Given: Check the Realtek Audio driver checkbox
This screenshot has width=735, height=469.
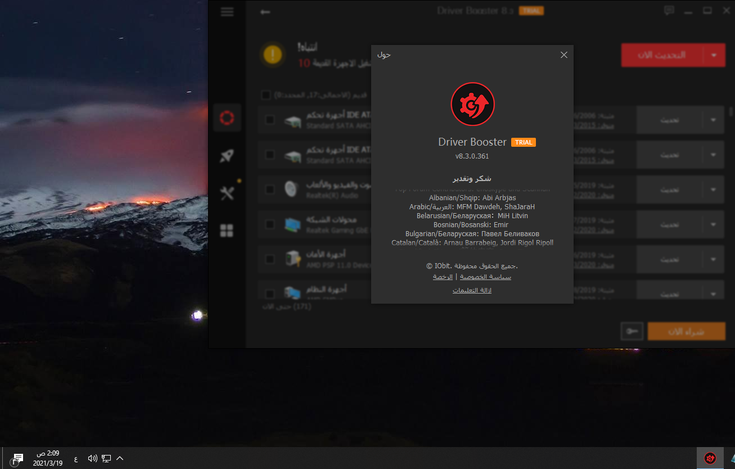Looking at the screenshot, I should (x=270, y=190).
